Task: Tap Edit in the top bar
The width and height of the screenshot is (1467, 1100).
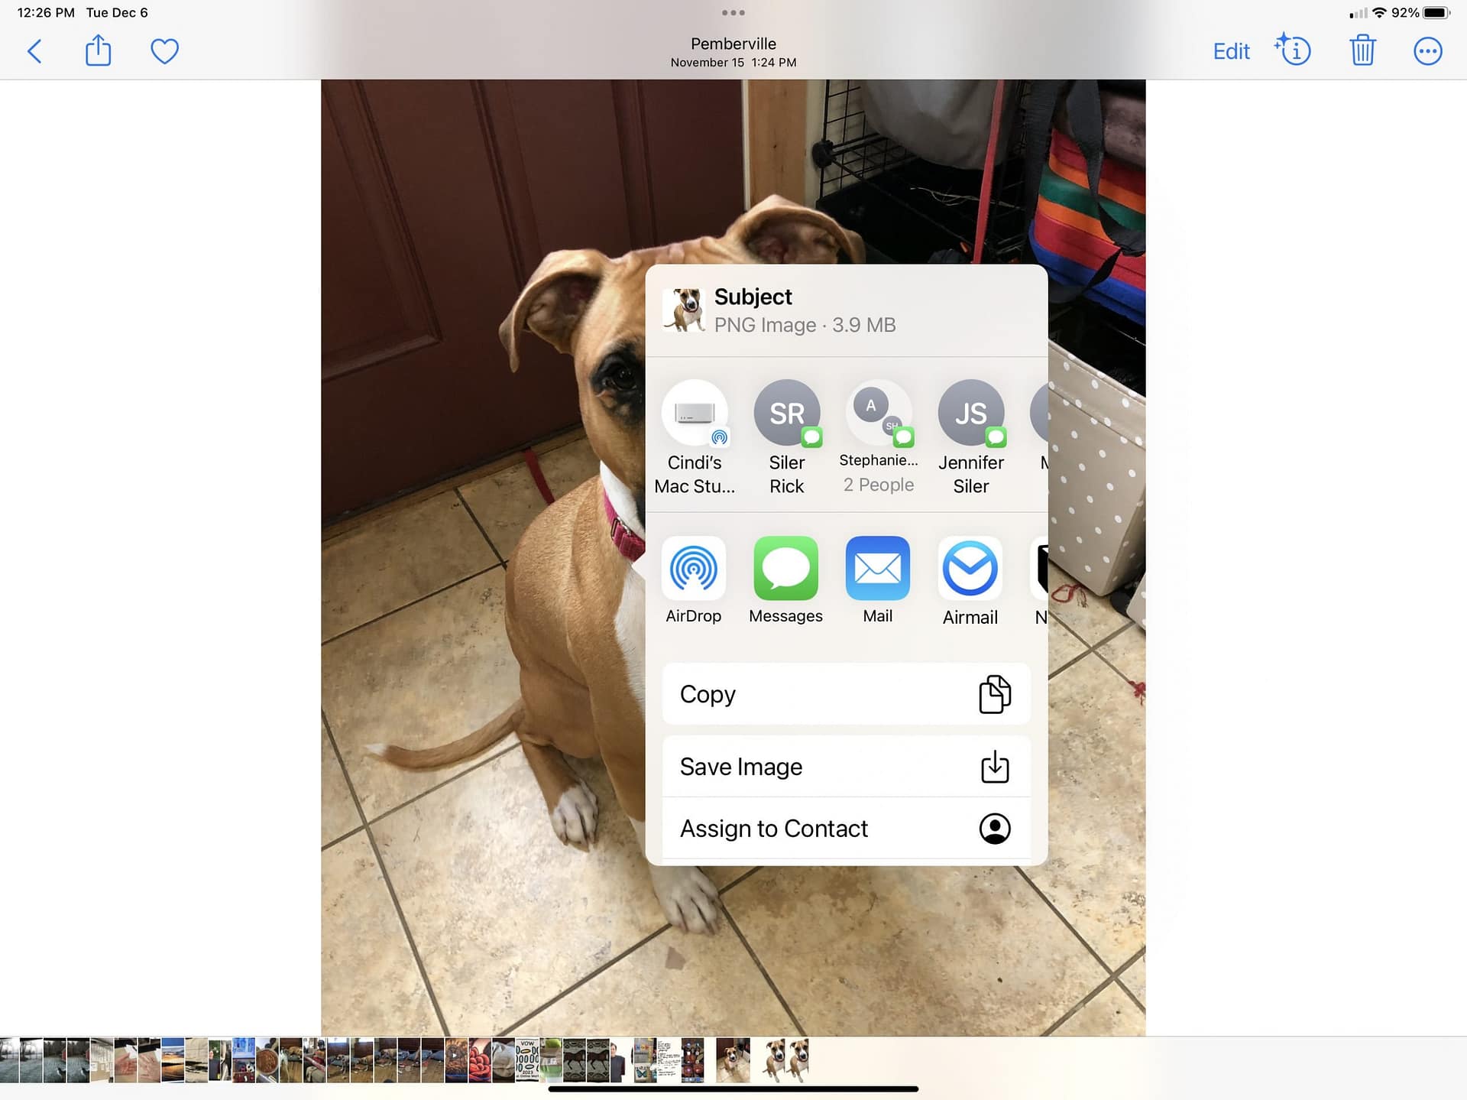Action: (x=1231, y=51)
